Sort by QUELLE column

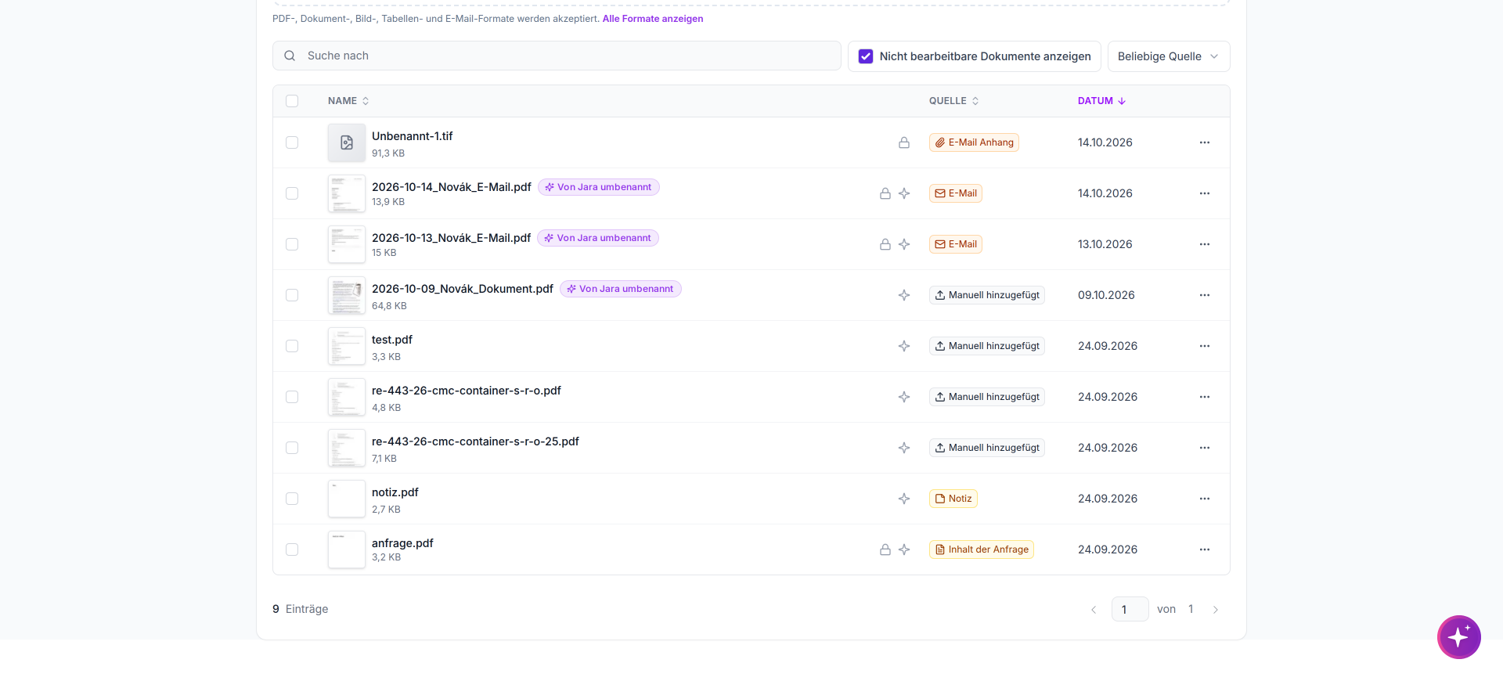[x=953, y=101]
